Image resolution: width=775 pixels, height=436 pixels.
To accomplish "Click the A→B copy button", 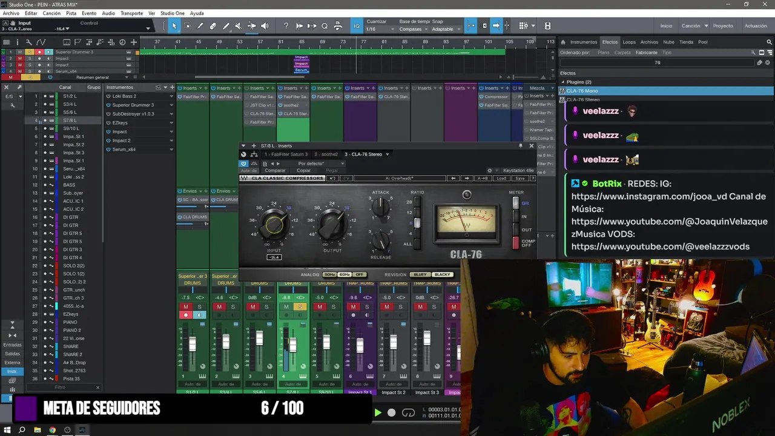I will (x=483, y=178).
